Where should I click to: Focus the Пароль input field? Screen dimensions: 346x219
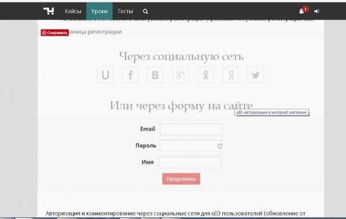point(191,146)
